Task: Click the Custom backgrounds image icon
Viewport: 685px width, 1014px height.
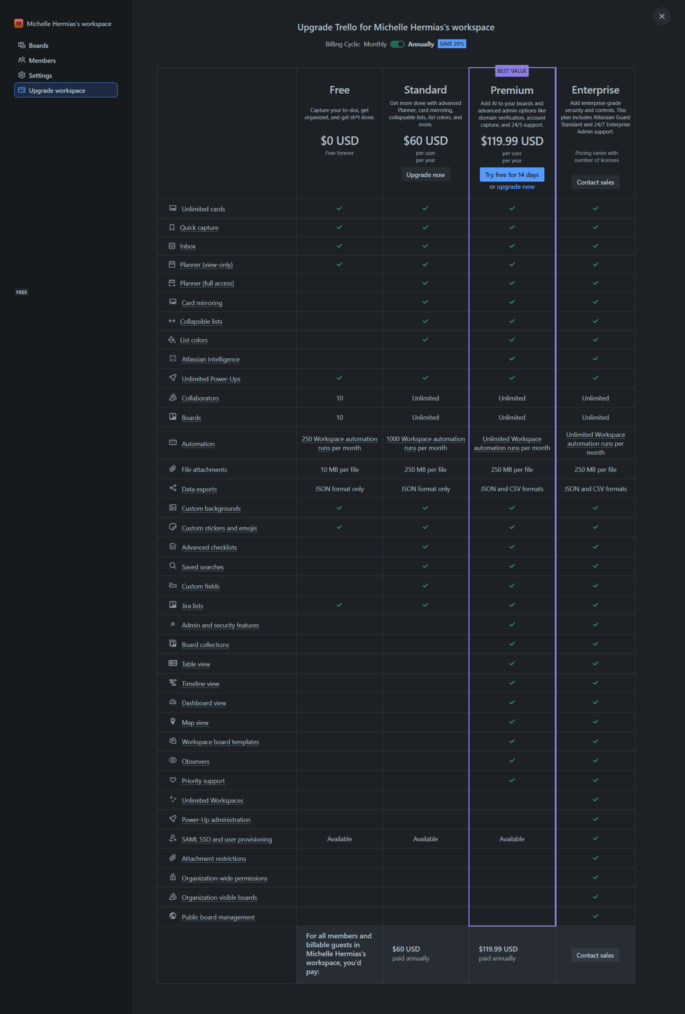Action: [173, 508]
